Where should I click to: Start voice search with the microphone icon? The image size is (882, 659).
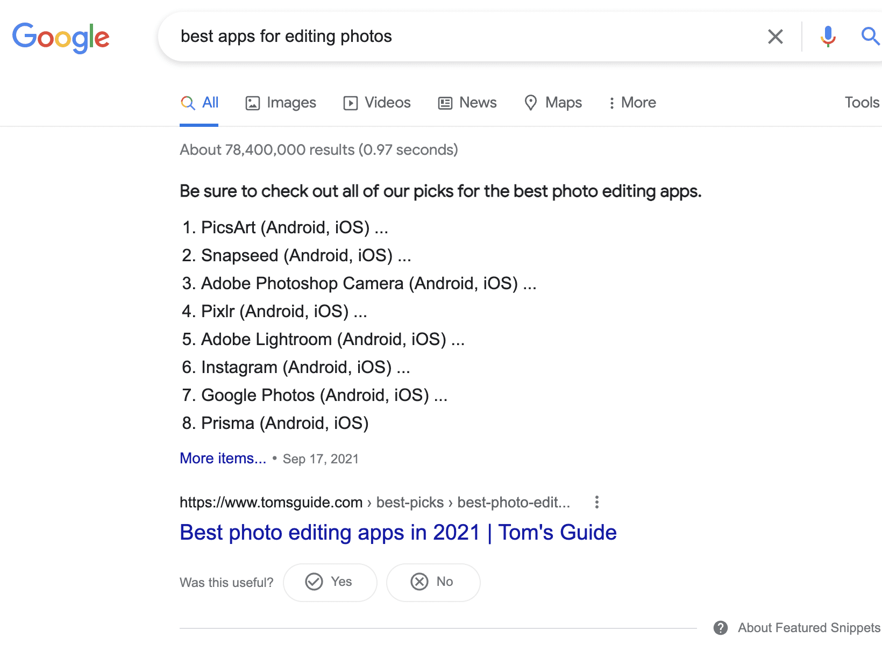coord(827,37)
